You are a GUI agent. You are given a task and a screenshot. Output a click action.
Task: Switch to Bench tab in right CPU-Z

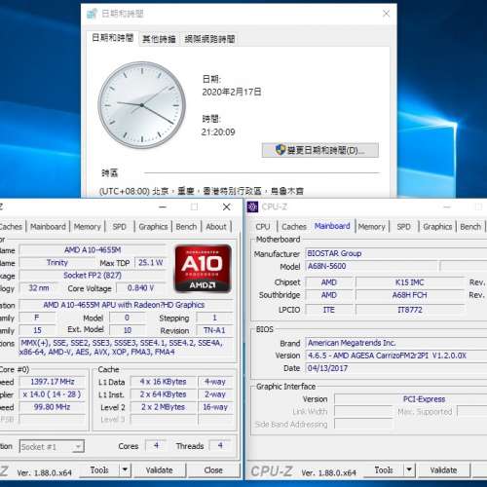[x=470, y=227]
